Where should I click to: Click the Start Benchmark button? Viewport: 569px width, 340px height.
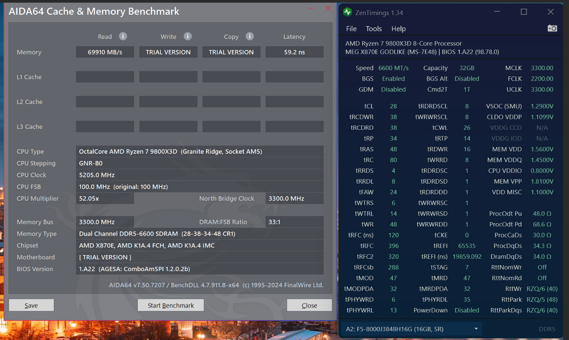[171, 305]
